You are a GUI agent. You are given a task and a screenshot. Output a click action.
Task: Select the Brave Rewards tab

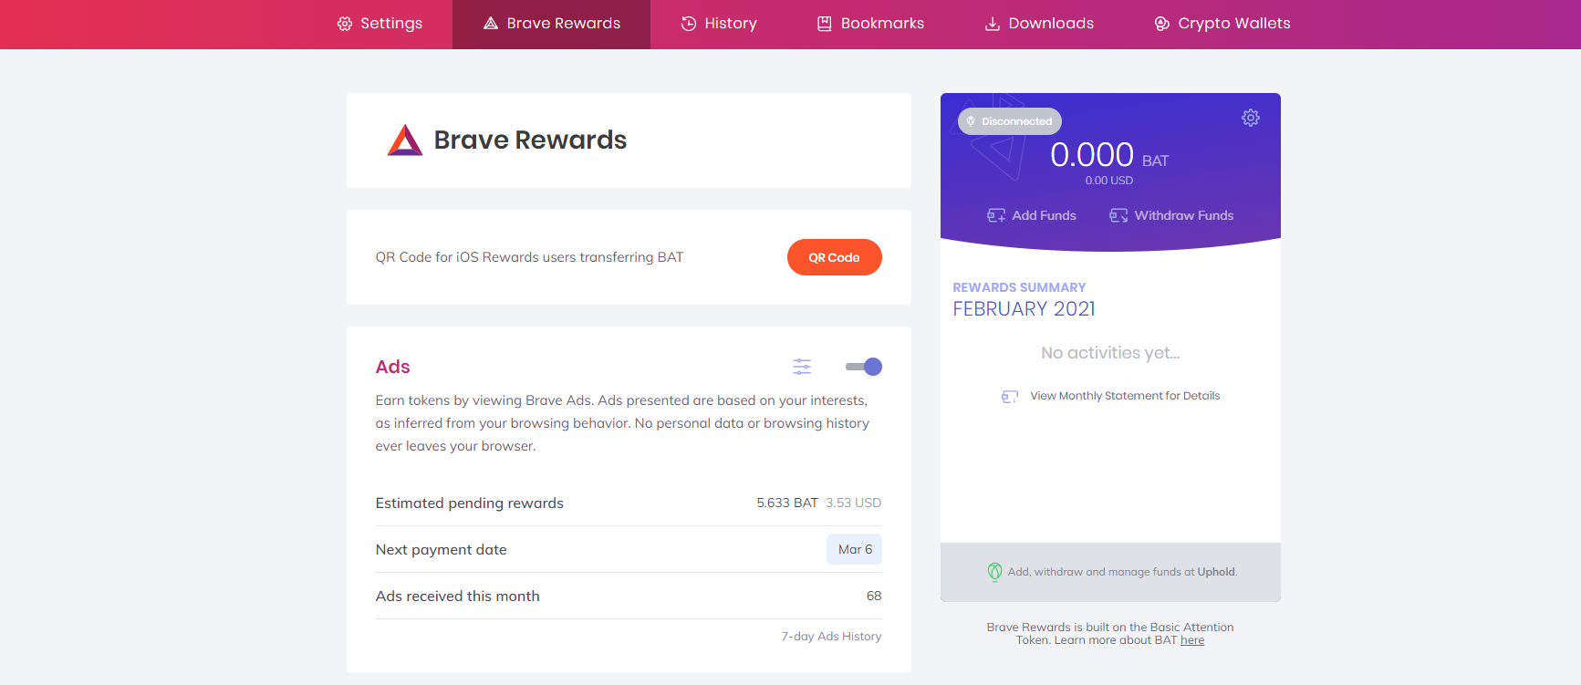point(551,24)
